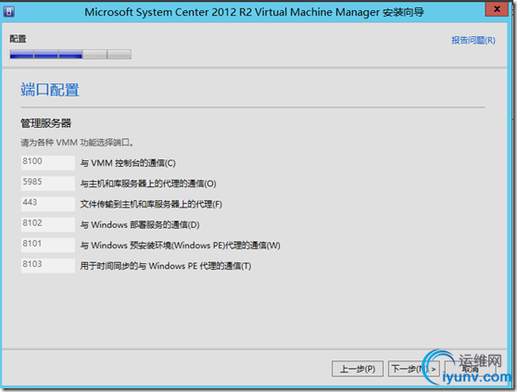The width and height of the screenshot is (517, 392).
Task: Select label 与 Windows 预安装环境(Windows PE)代理的通信(W)
Action: 180,246
